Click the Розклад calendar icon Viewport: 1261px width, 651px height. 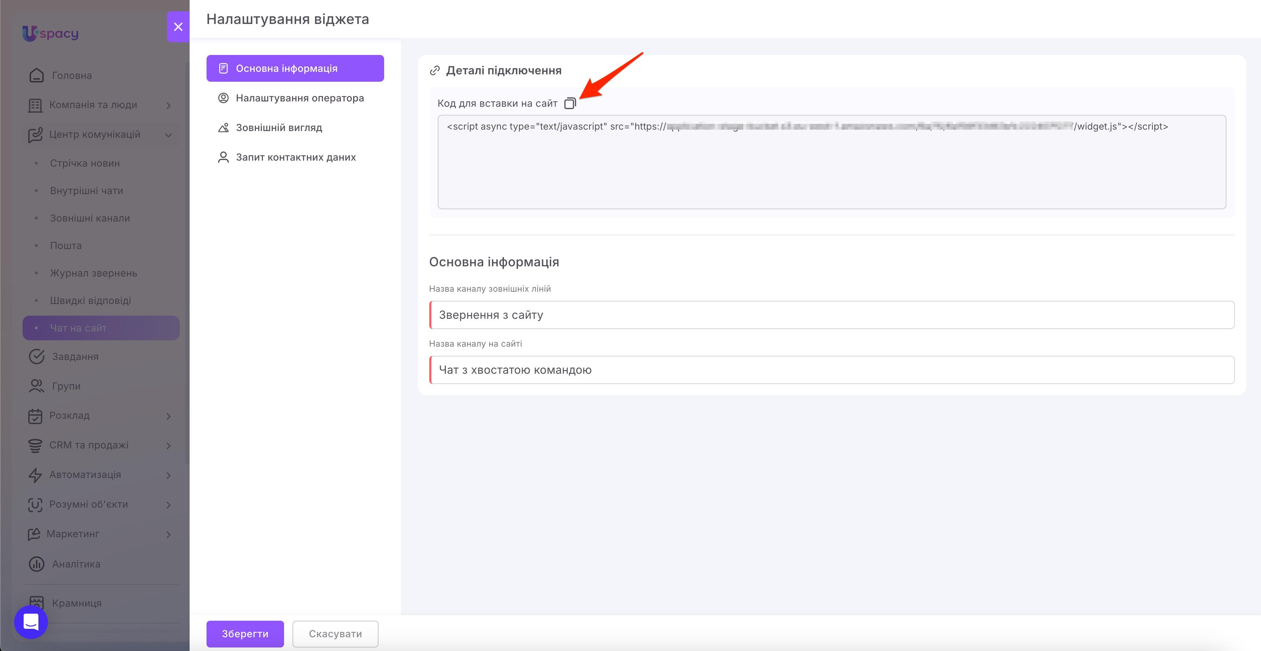click(35, 416)
